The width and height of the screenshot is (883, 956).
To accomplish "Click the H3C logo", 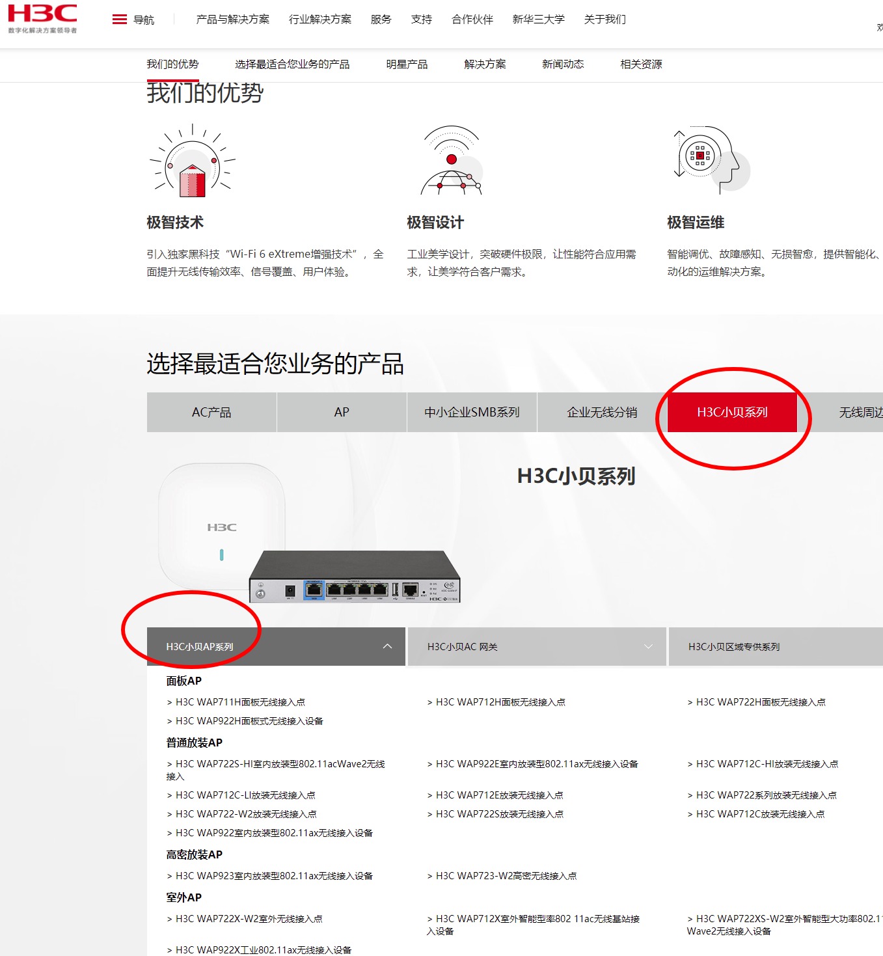I will click(42, 19).
